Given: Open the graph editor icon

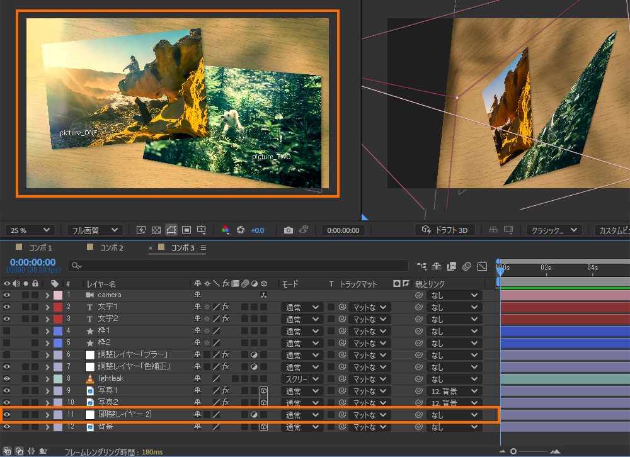Looking at the screenshot, I should point(482,266).
